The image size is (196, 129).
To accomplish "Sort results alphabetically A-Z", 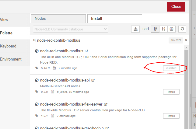I will coord(163,29).
